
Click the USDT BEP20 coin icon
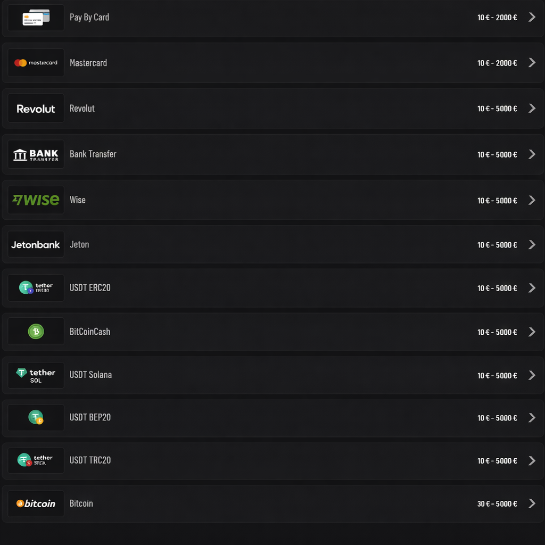click(35, 417)
